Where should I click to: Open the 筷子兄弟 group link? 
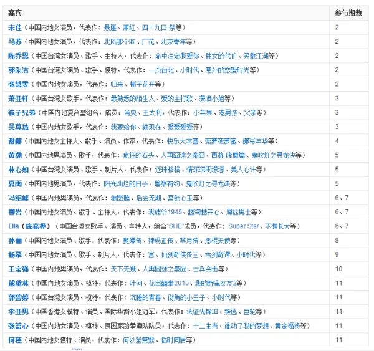pos(22,113)
